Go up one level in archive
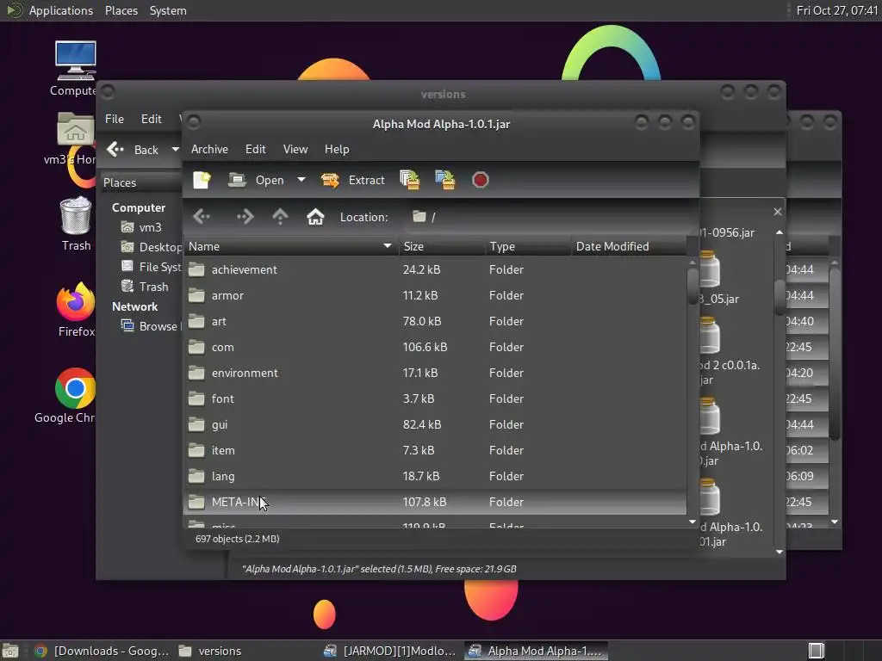Viewport: 882px width, 661px height. point(280,216)
